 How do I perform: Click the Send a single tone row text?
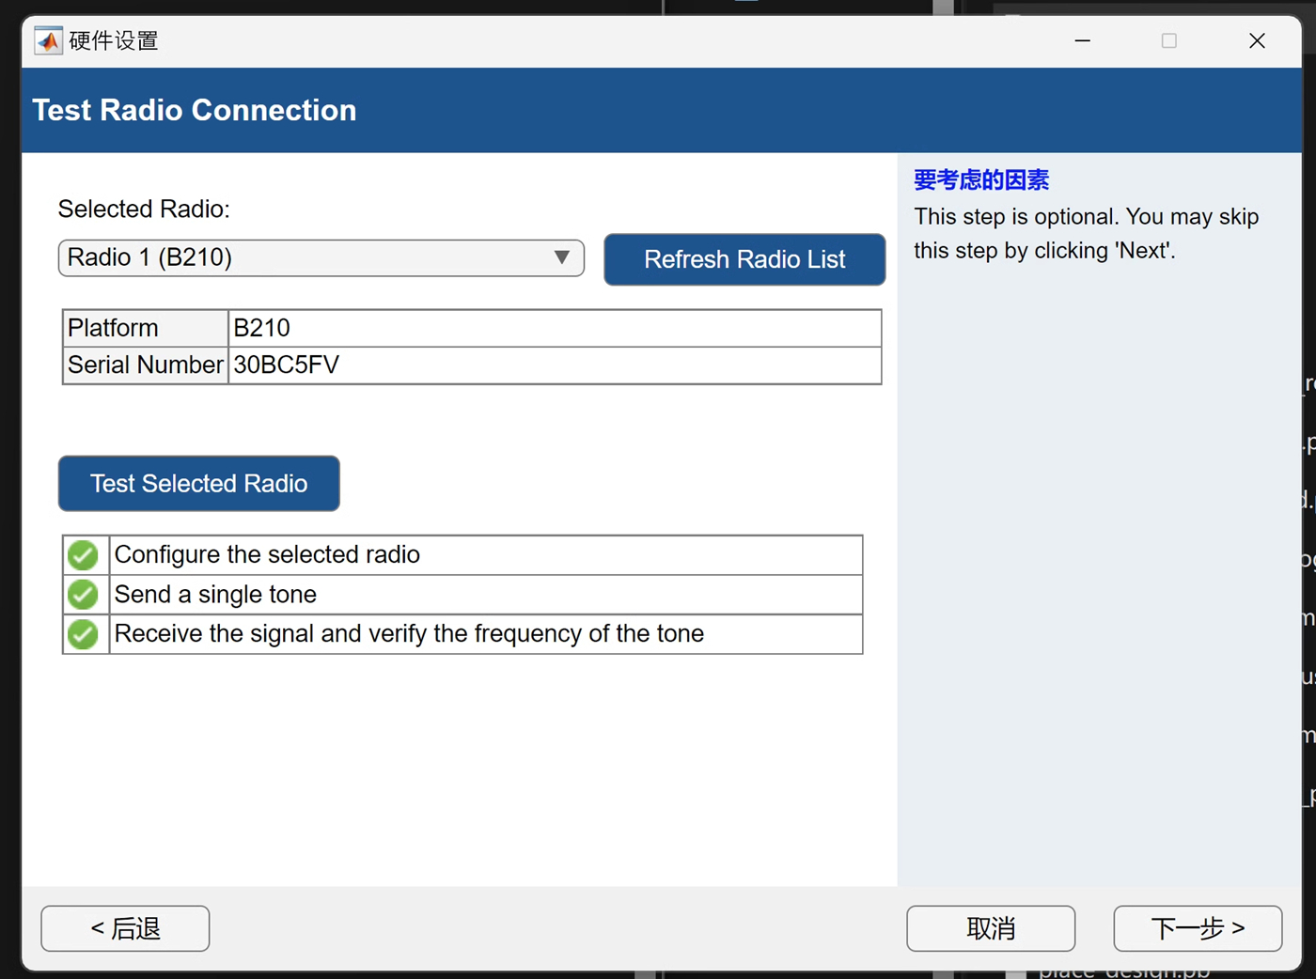click(216, 595)
